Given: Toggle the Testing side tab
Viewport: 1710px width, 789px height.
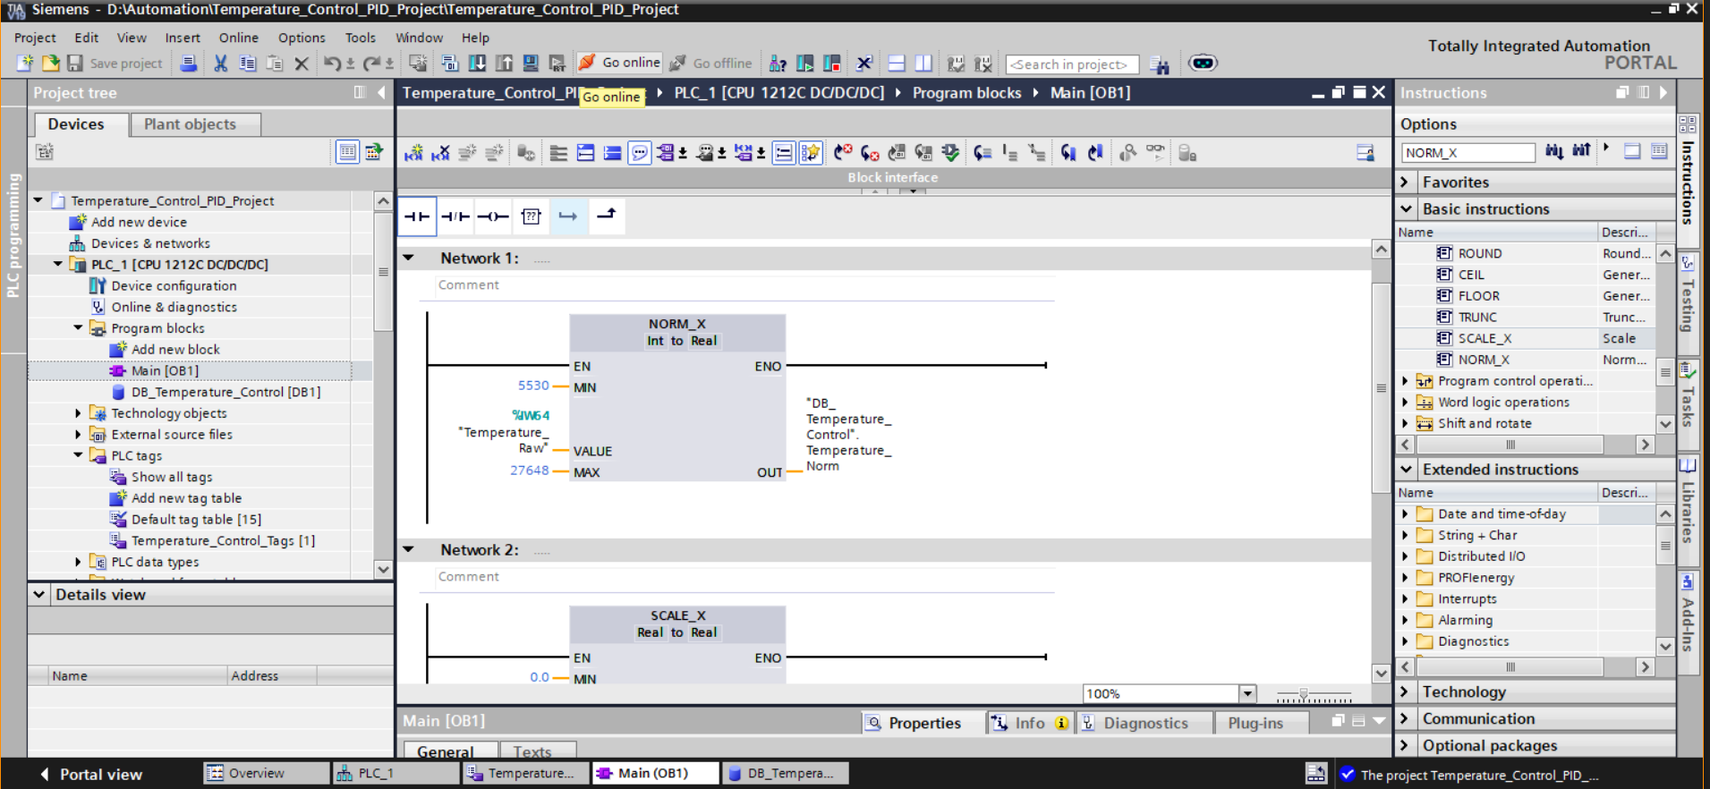Looking at the screenshot, I should click(1688, 305).
